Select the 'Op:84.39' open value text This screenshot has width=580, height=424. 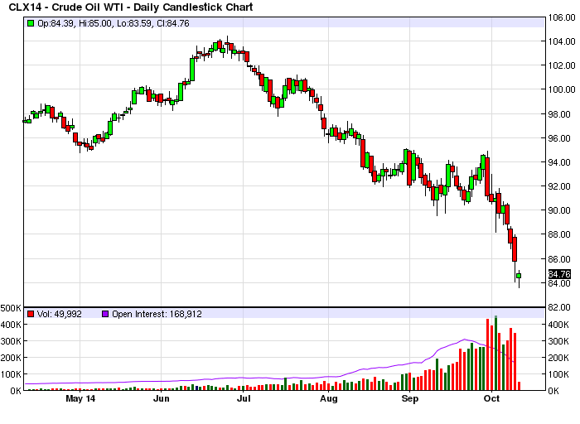(56, 23)
